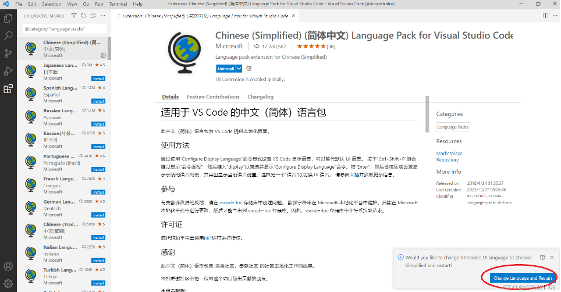Install the Turkish Language Pack
The width and height of the screenshot is (561, 292).
tap(98, 283)
